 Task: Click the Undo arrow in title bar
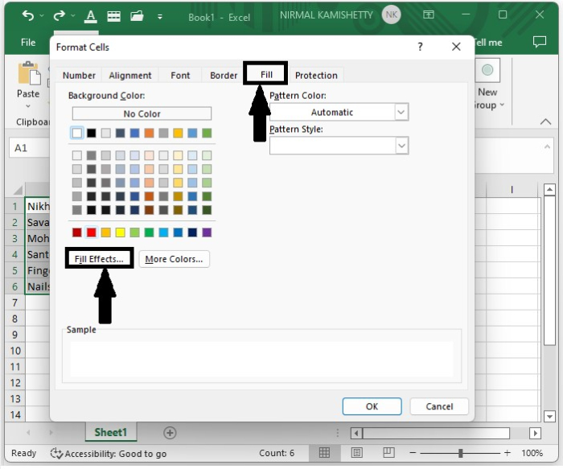(28, 16)
